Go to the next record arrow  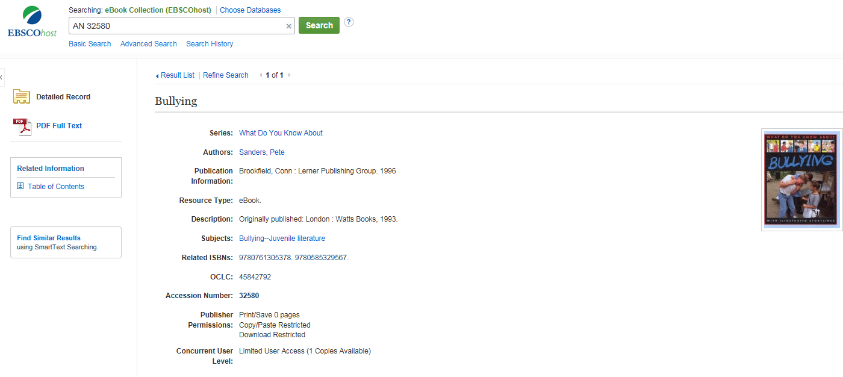(289, 75)
